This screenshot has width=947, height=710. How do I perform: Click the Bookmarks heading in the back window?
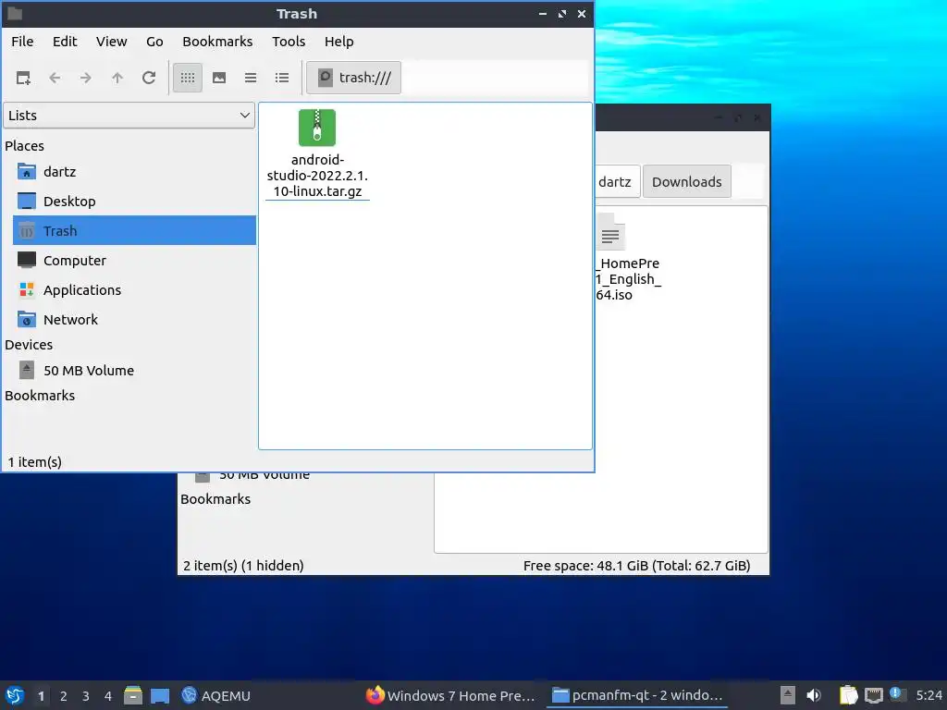[x=215, y=499]
